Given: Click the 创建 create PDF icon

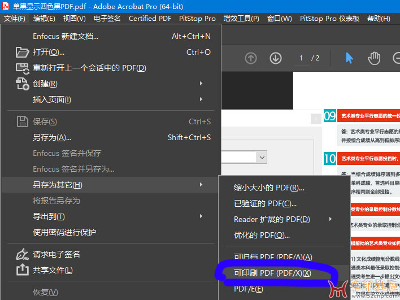Looking at the screenshot, I should pyautogui.click(x=23, y=84).
